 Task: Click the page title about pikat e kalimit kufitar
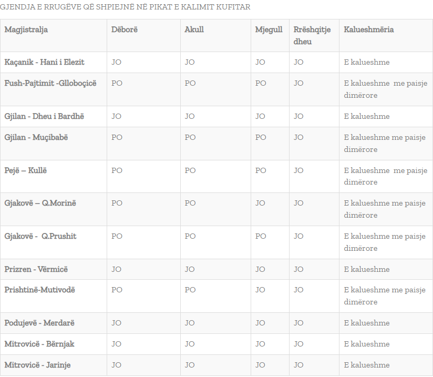[125, 7]
